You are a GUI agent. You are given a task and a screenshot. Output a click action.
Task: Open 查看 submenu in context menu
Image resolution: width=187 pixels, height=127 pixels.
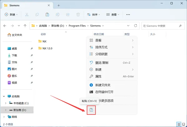(112, 40)
